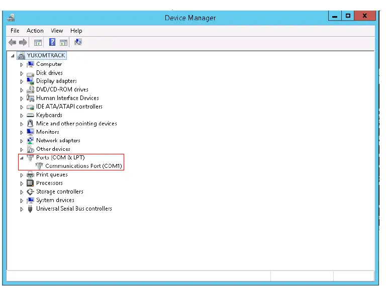Screen dimensions: 386x288
Task: Click the System devices icon
Action: [x=30, y=200]
